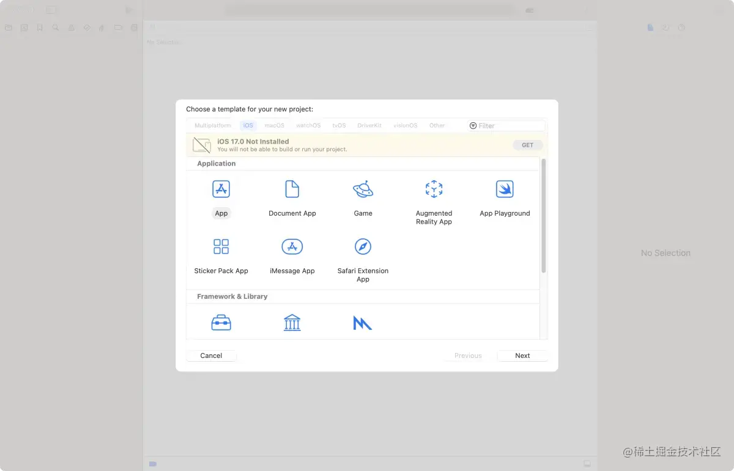Select the Metal Library icon
734x471 pixels.
[363, 323]
